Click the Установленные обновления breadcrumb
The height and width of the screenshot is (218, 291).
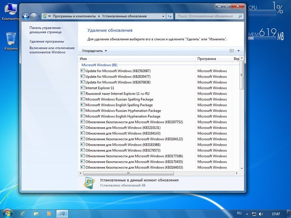pos(124,16)
